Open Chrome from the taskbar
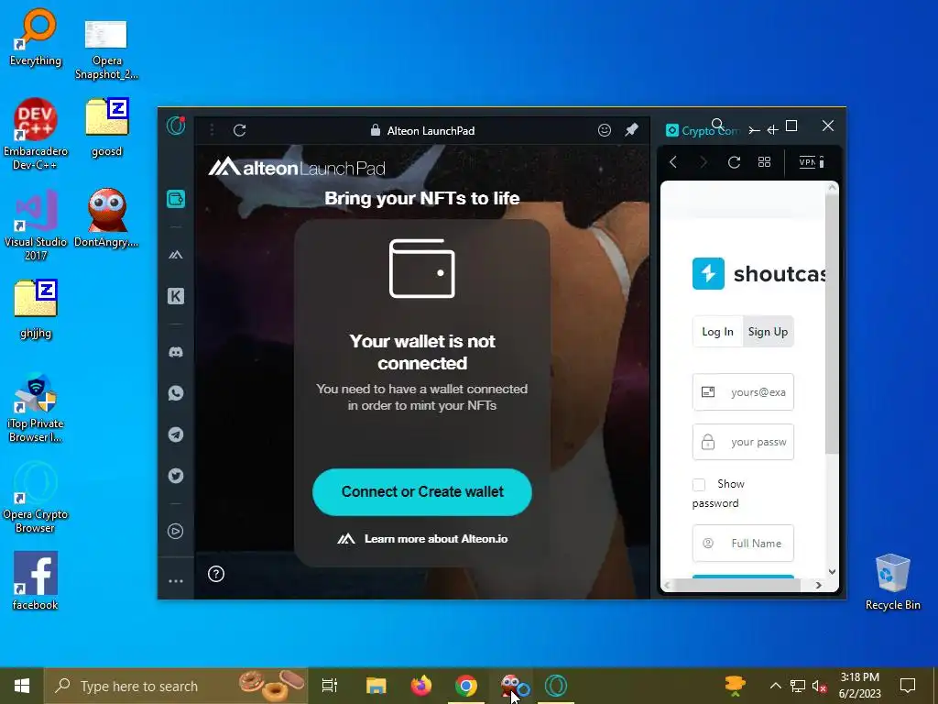The width and height of the screenshot is (938, 704). point(466,686)
